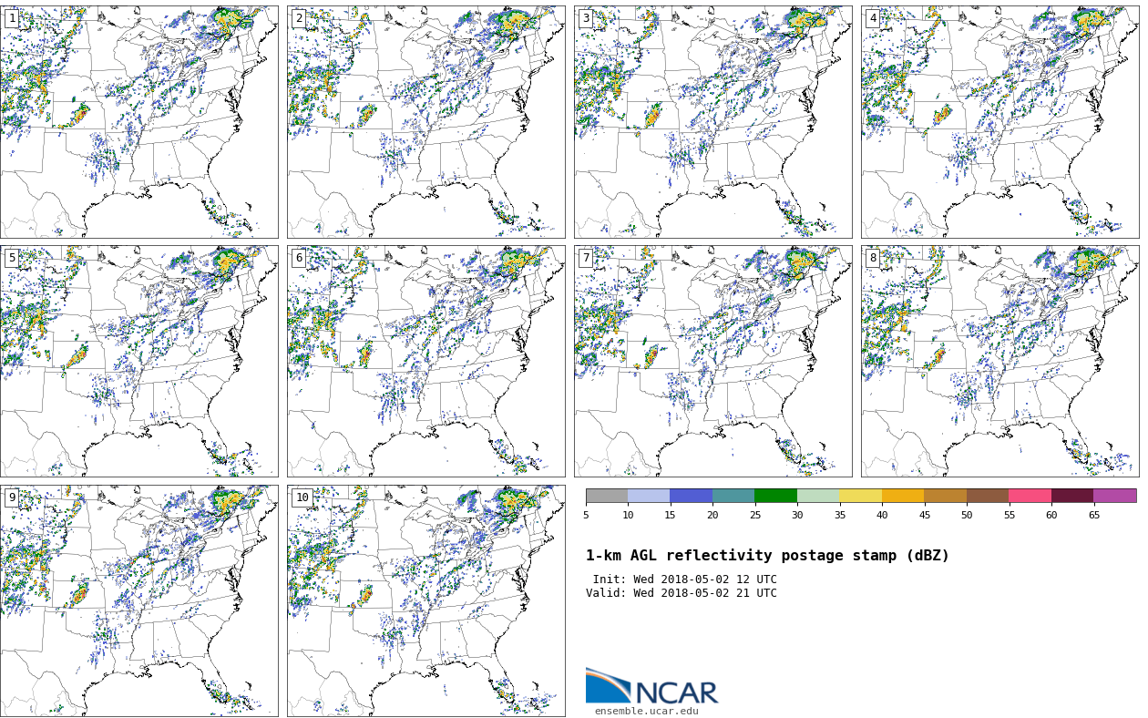Select ensemble member 1 map panel
The width and height of the screenshot is (1148, 718).
pyautogui.click(x=139, y=122)
